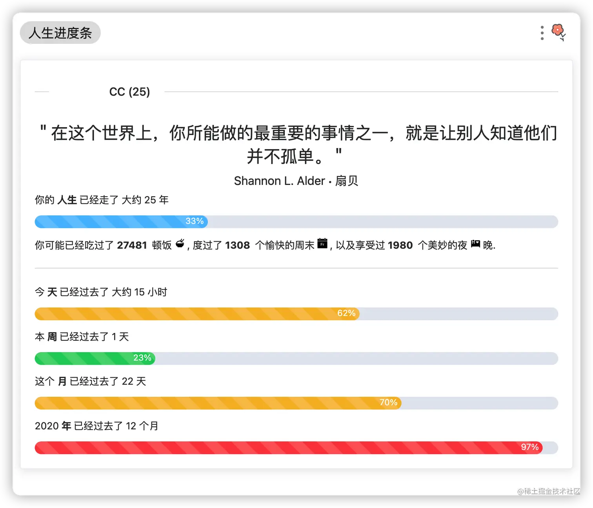
Task: Click the CC (25) name heading
Action: [129, 92]
